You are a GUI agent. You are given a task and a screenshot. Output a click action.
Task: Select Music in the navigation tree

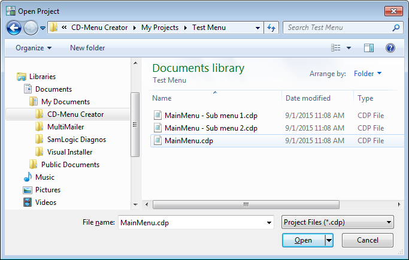tap(45, 177)
